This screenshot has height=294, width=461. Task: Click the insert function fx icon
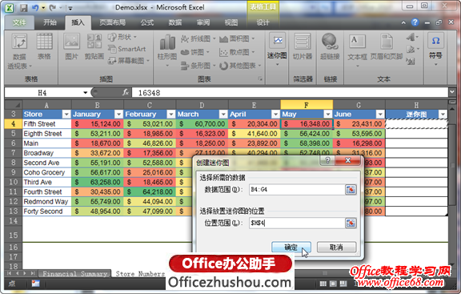126,92
